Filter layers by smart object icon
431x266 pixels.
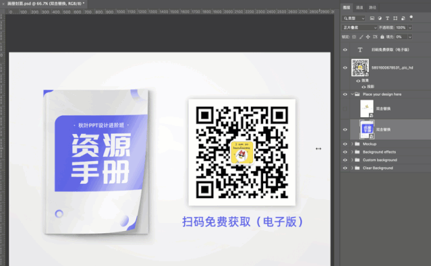pyautogui.click(x=403, y=18)
